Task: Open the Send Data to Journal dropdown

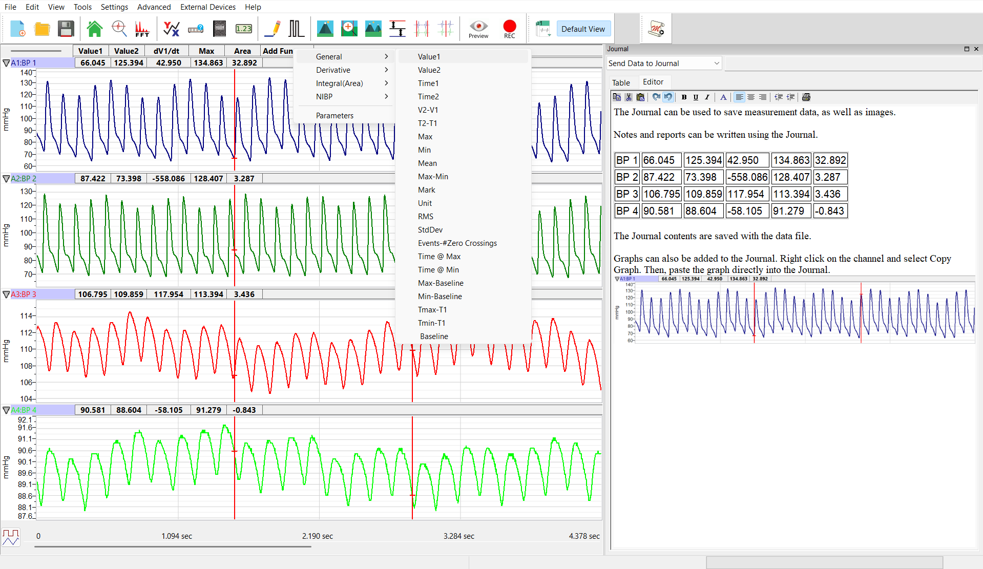Action: click(x=664, y=63)
